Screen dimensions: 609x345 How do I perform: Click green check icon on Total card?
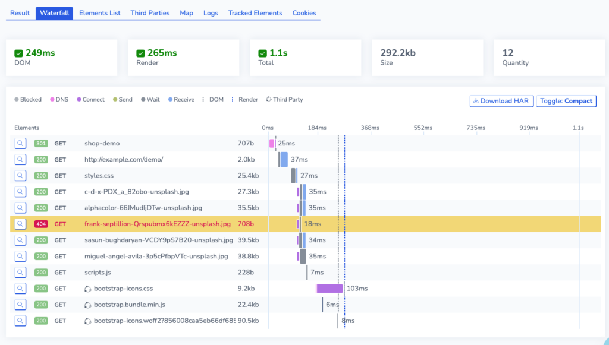(262, 53)
